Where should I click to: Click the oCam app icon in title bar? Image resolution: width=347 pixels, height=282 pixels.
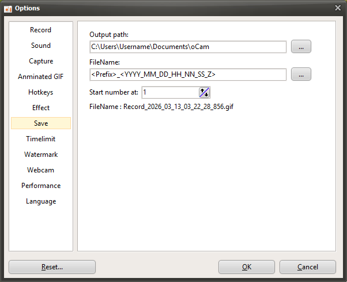coord(8,8)
